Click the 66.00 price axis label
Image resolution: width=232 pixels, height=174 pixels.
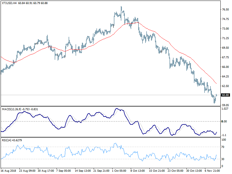[225, 67]
